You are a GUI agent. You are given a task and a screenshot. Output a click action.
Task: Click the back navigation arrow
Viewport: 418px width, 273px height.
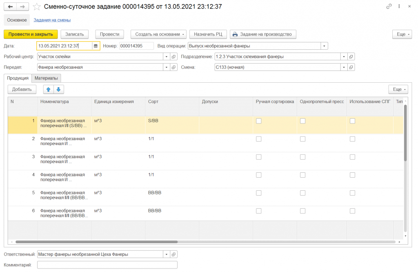point(11,7)
